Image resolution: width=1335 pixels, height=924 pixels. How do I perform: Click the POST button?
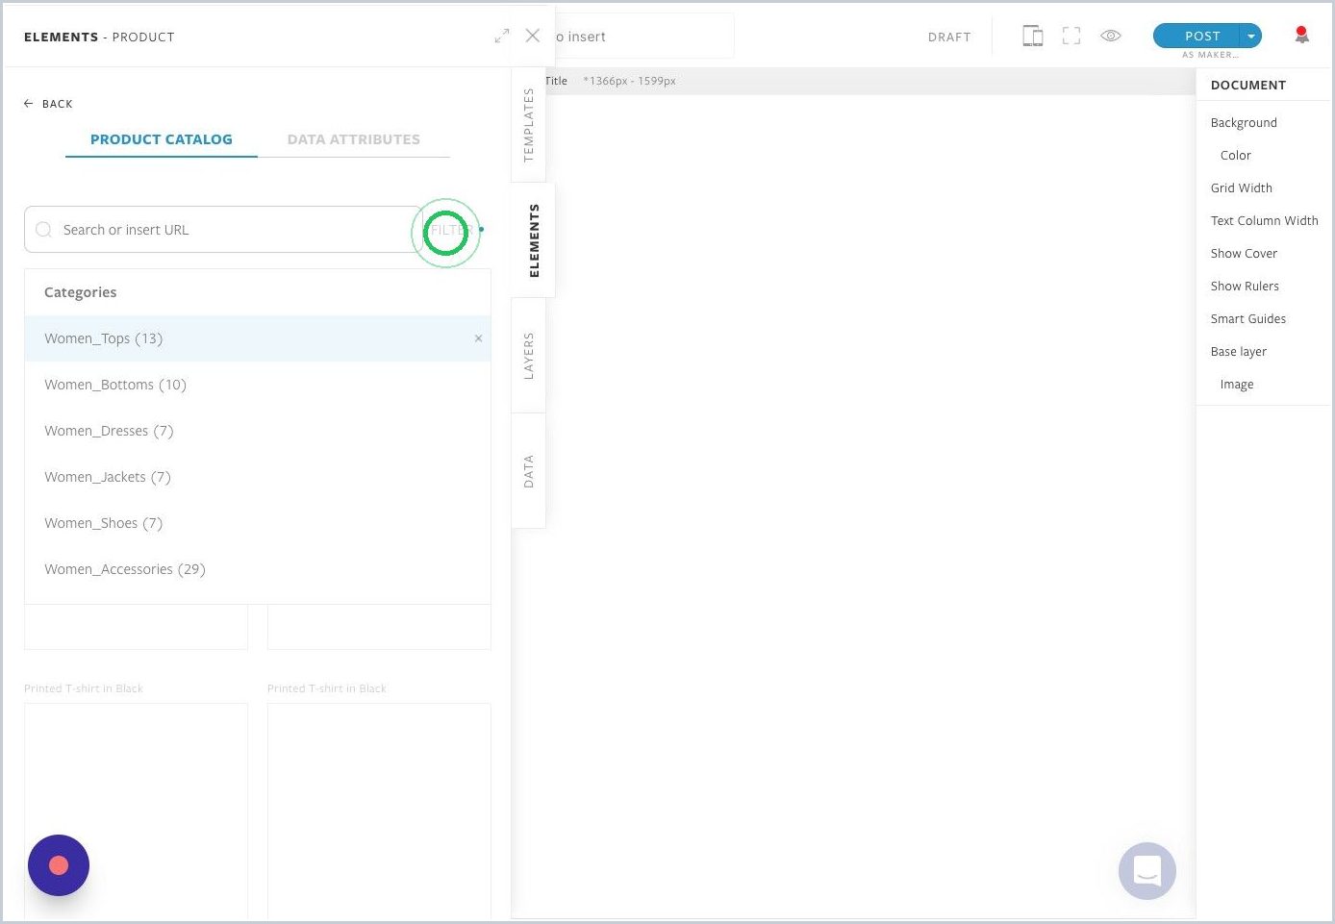[1198, 36]
